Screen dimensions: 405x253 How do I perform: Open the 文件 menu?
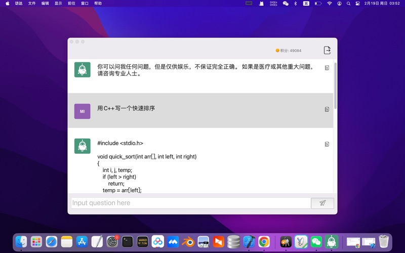point(32,4)
